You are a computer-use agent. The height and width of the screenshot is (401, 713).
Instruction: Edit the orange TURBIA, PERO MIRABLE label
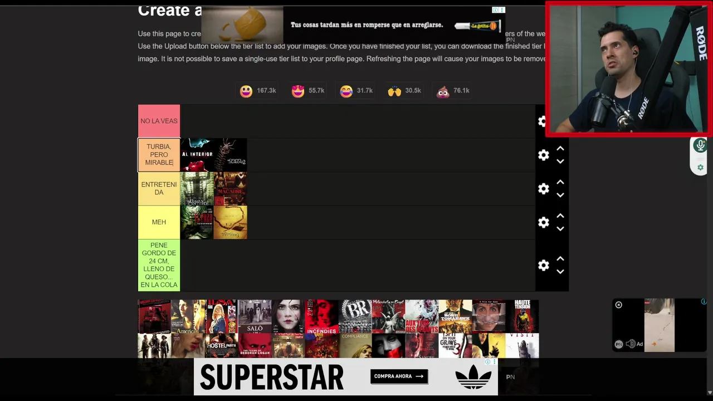(x=159, y=155)
